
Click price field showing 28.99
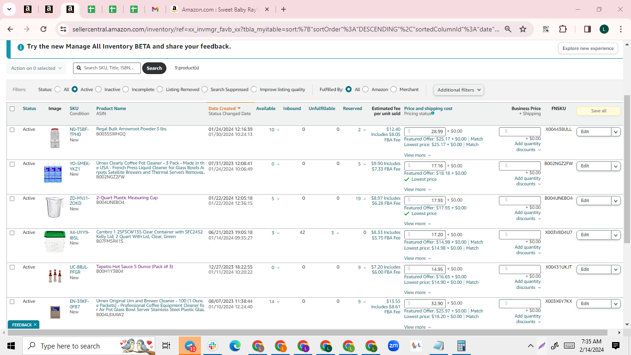(425, 131)
